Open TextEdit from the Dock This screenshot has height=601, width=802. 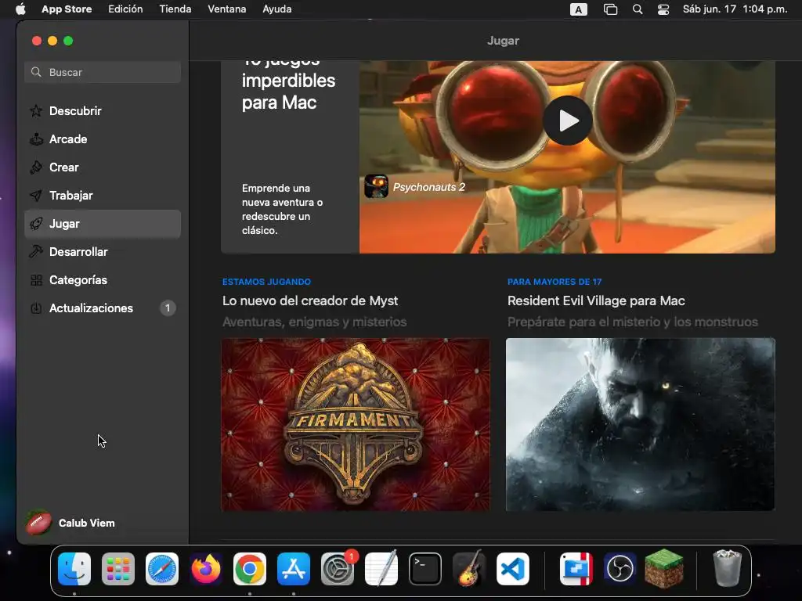pos(381,569)
